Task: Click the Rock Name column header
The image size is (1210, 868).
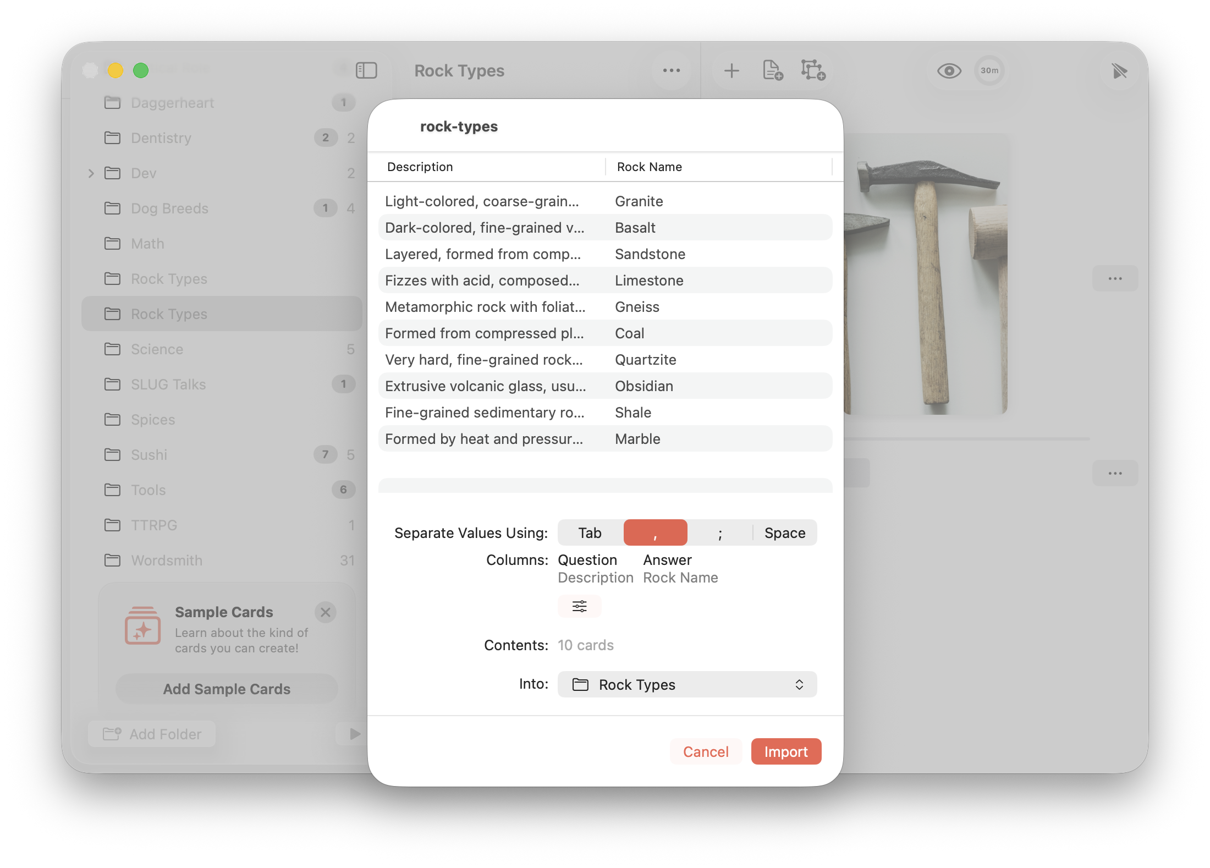Action: (649, 167)
